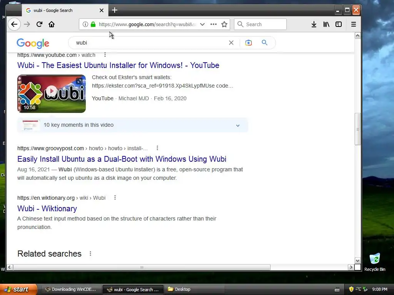Open the Related searches options menu
The image size is (394, 295).
click(x=90, y=254)
